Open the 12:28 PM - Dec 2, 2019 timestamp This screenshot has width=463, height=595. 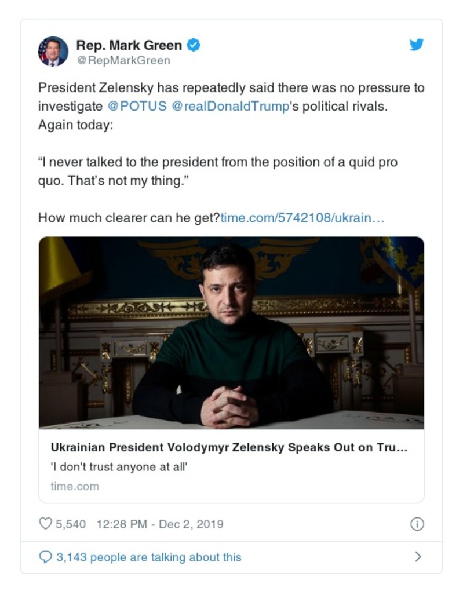(x=159, y=524)
